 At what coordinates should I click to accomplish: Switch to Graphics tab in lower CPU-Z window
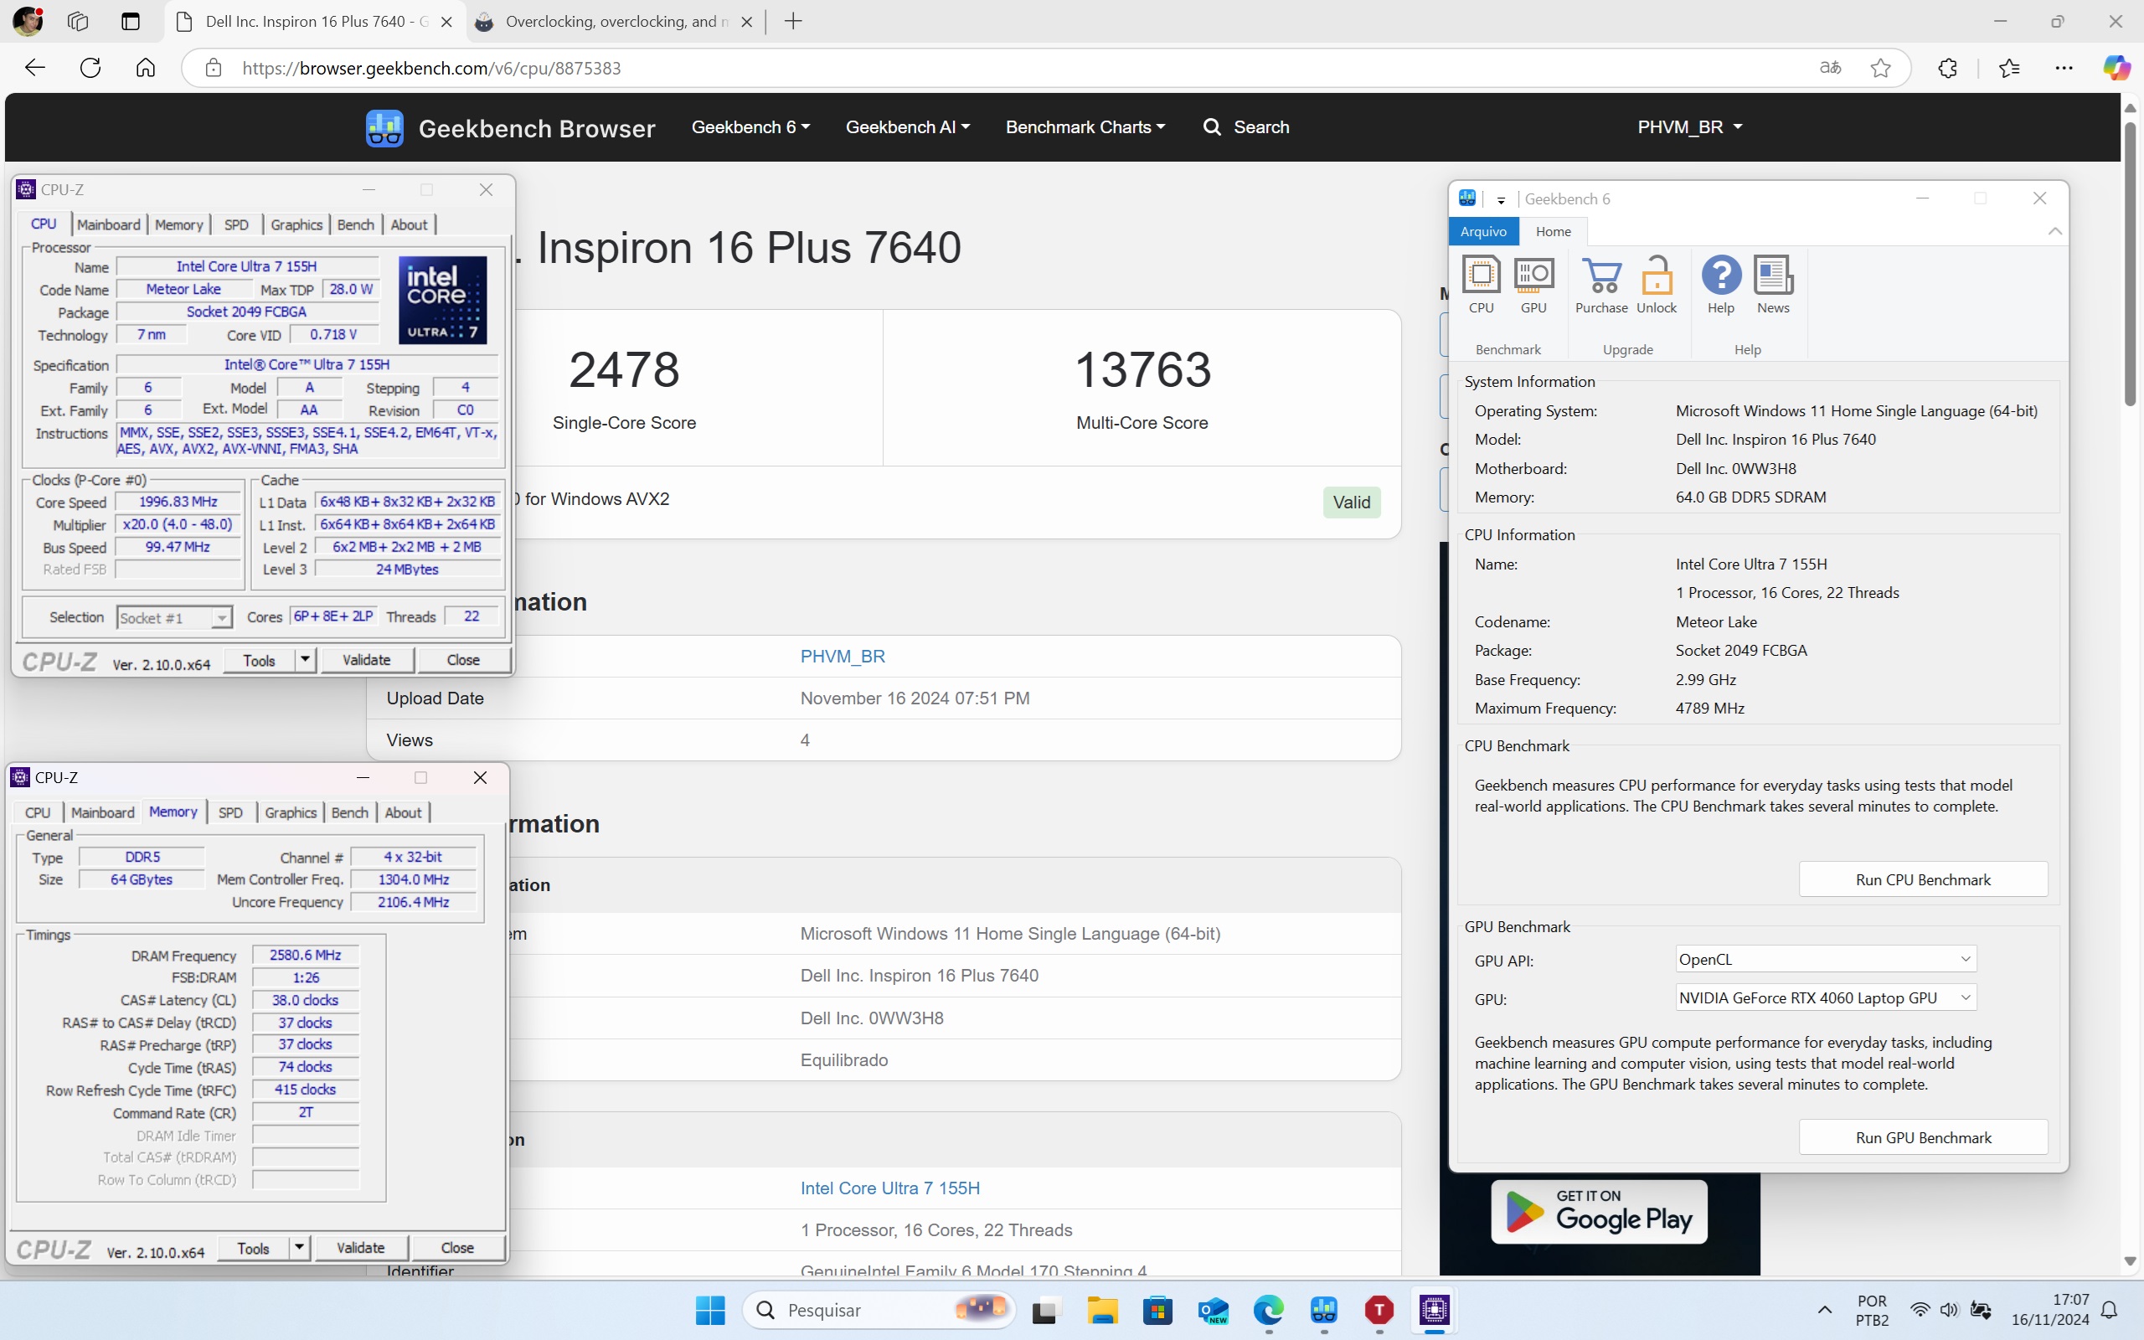[x=291, y=812]
